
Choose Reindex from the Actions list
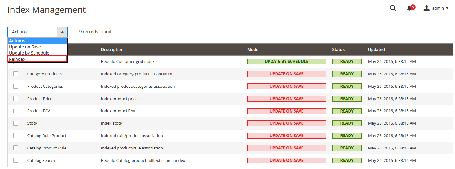pos(17,59)
